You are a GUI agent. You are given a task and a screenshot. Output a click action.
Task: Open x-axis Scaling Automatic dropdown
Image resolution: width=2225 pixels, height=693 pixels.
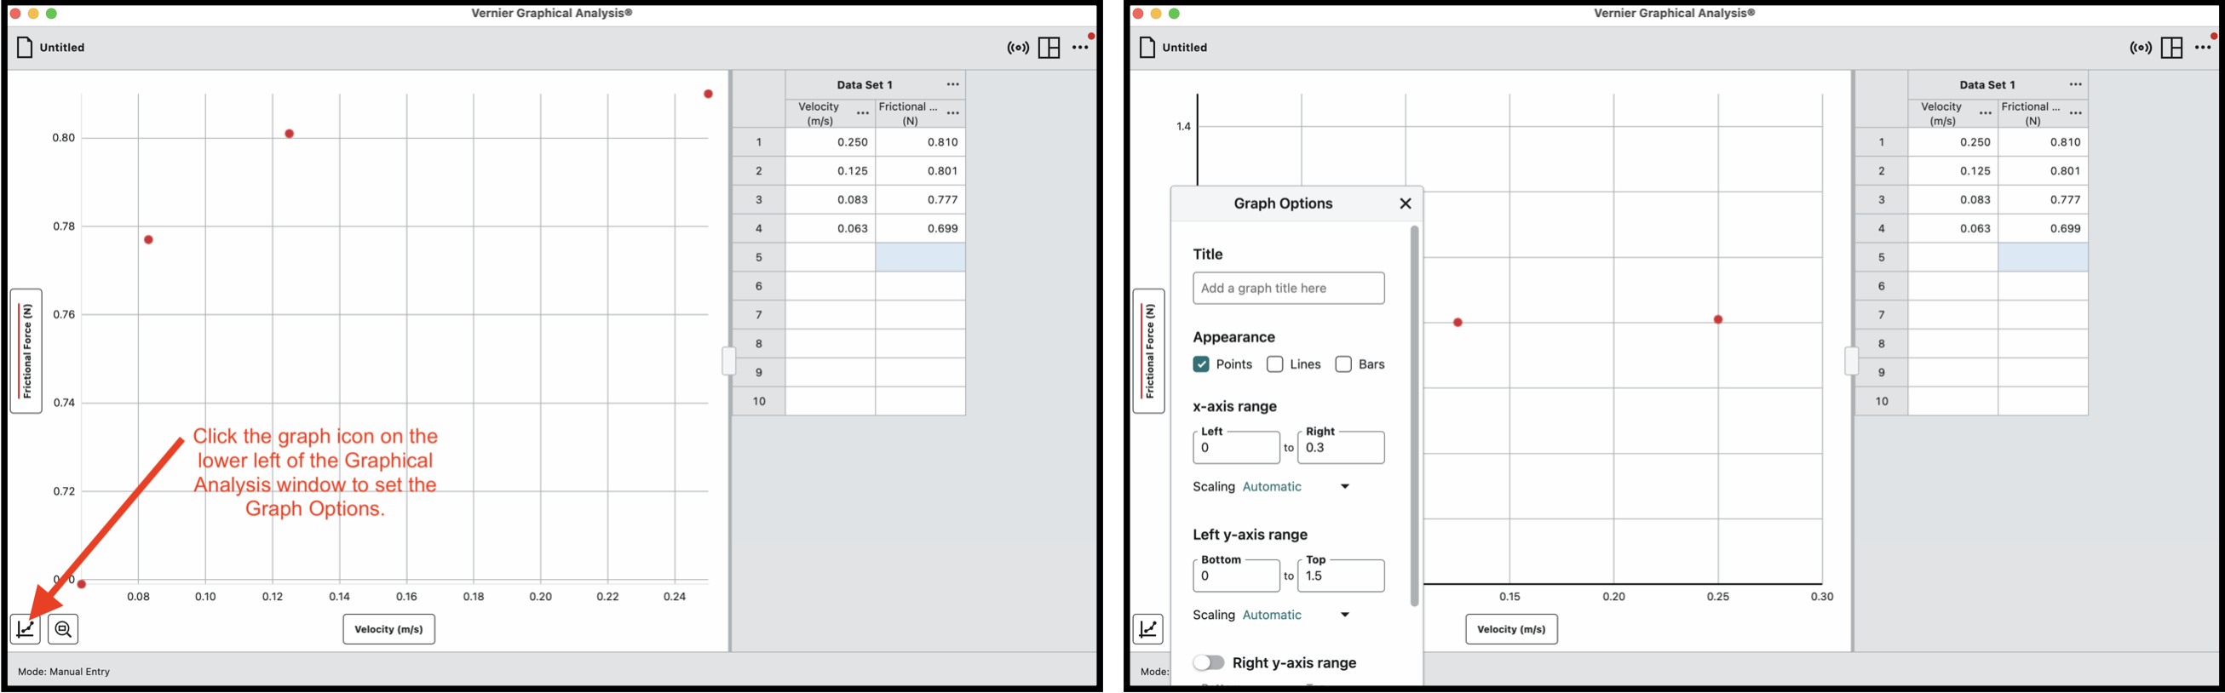click(1296, 487)
